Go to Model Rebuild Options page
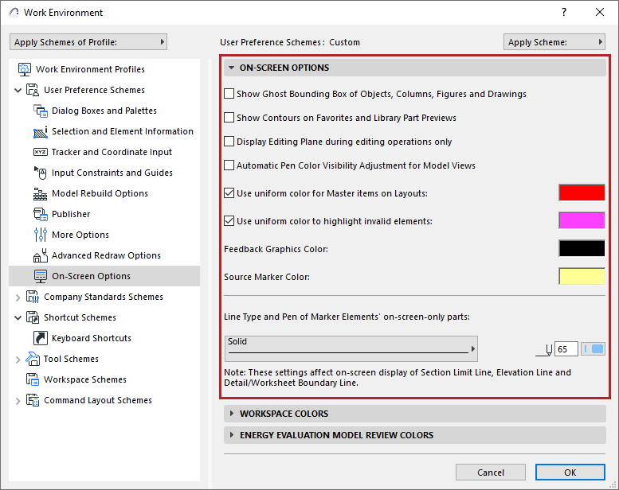Viewport: 619px width, 490px height. tap(100, 193)
